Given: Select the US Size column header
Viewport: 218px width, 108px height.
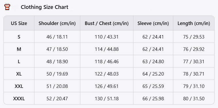Looking at the screenshot, I should pyautogui.click(x=19, y=23).
